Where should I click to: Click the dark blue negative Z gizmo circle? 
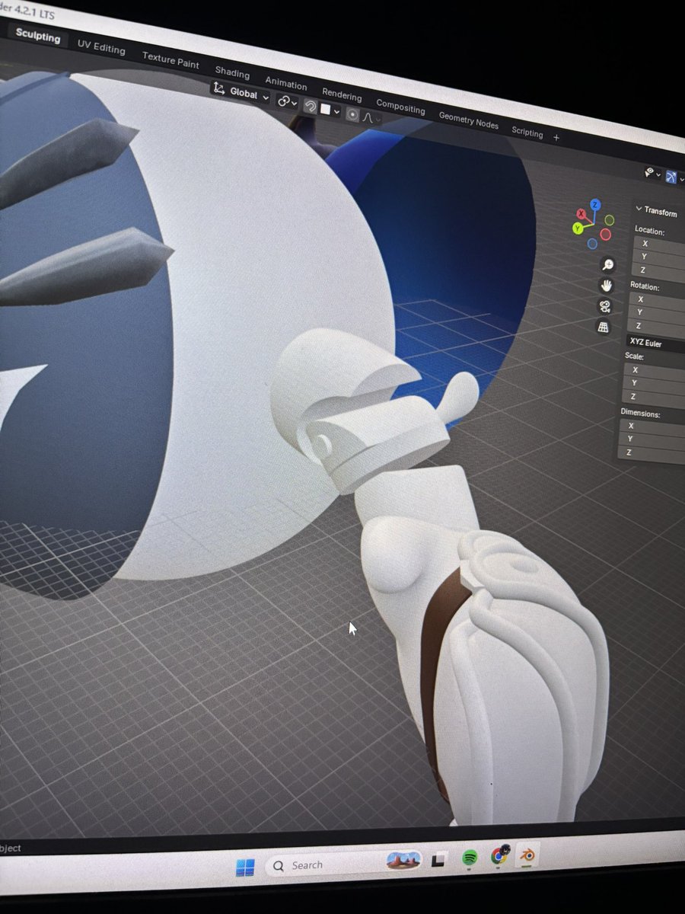(x=592, y=244)
